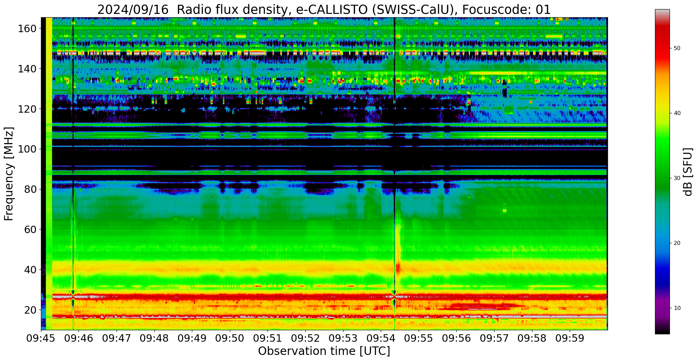Click the 09:52 time tick label
This screenshot has width=698, height=361.
click(305, 338)
